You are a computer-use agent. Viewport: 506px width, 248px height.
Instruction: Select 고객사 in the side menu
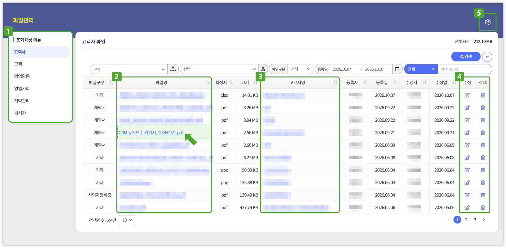[x=40, y=52]
